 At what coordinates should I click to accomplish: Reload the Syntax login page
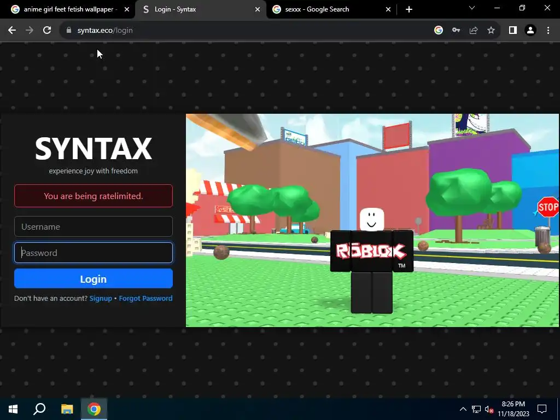tap(47, 31)
